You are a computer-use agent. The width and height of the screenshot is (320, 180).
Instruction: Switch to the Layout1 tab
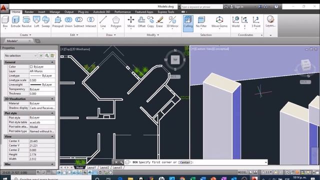(x=91, y=167)
